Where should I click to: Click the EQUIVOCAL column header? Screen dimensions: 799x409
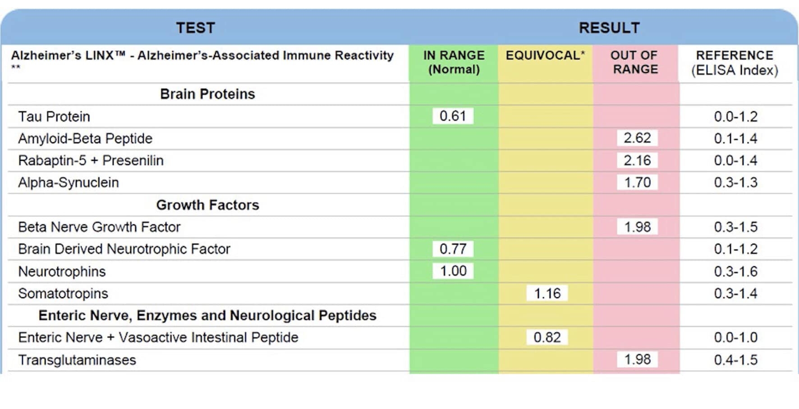click(x=545, y=55)
